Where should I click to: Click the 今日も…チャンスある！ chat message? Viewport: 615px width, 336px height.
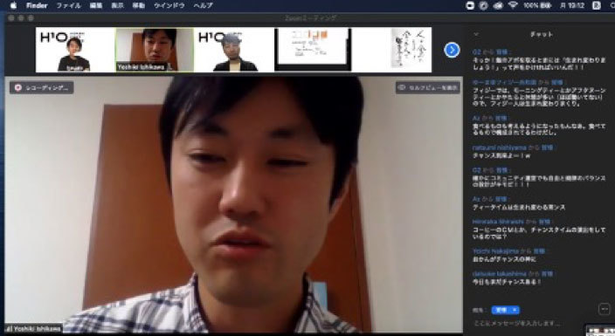(x=507, y=282)
